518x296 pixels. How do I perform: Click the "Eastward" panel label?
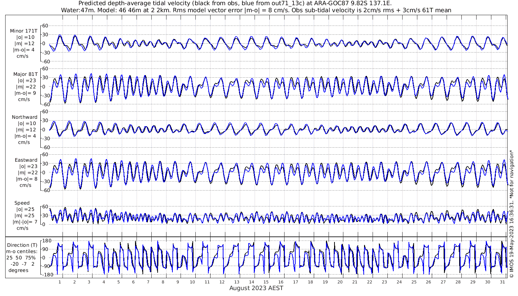tap(26, 160)
